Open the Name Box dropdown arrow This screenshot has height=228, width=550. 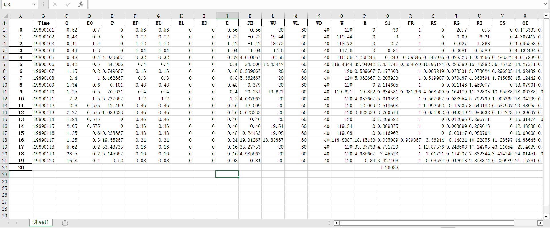(x=34, y=4)
